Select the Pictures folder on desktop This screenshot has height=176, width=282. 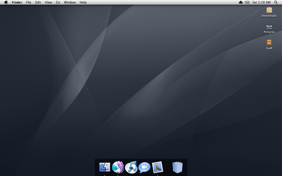tap(269, 27)
